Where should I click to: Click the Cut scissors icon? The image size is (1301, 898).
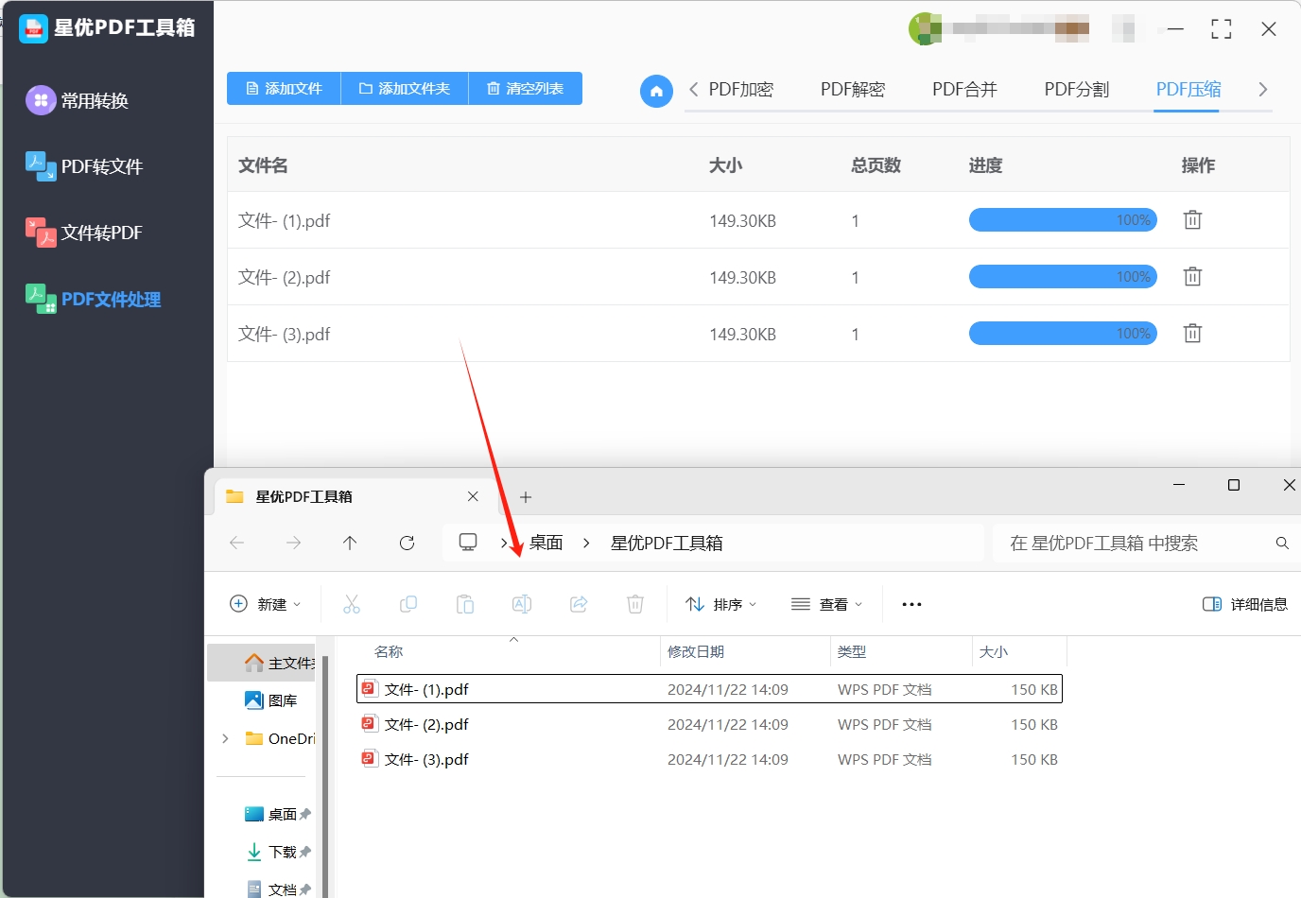[352, 604]
